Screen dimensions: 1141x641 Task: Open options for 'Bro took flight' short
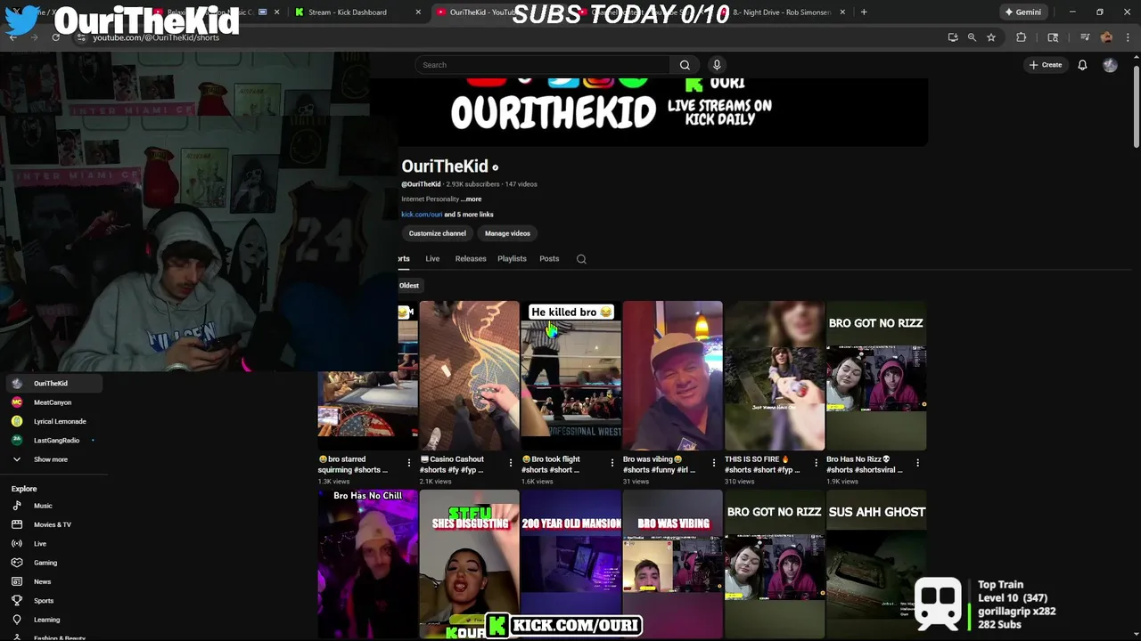tap(612, 463)
